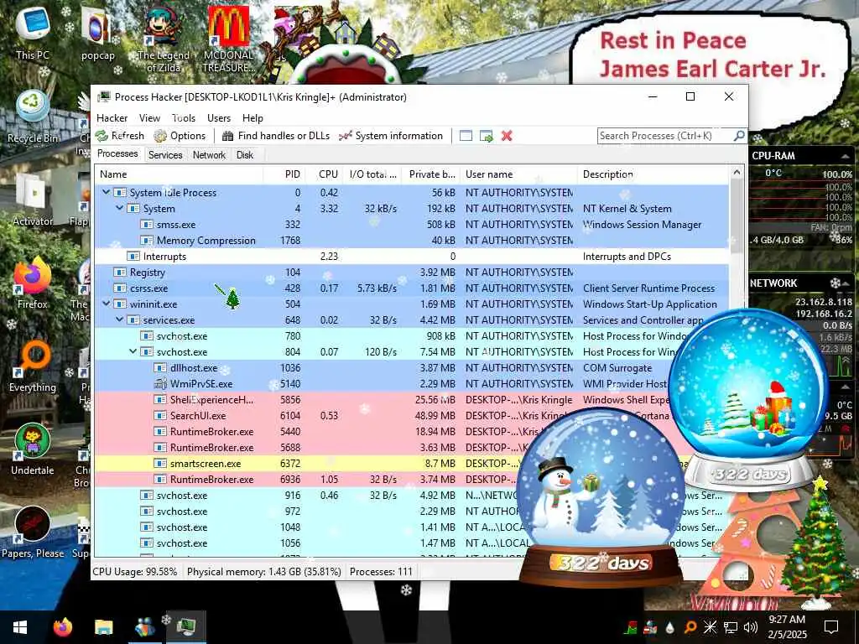Open the Everything desktop shortcut
Image resolution: width=859 pixels, height=644 pixels.
click(33, 366)
